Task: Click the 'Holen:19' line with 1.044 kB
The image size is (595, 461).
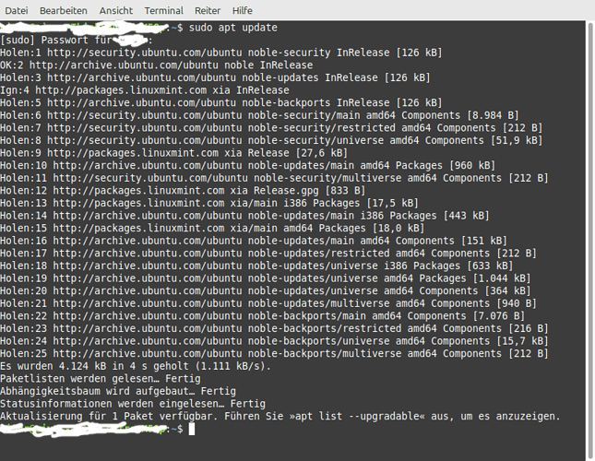Action: (x=266, y=278)
